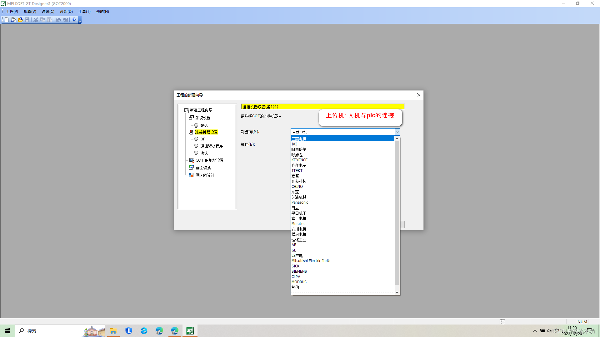Image resolution: width=600 pixels, height=337 pixels.
Task: Click GT Designer3 icon in taskbar
Action: click(x=190, y=331)
